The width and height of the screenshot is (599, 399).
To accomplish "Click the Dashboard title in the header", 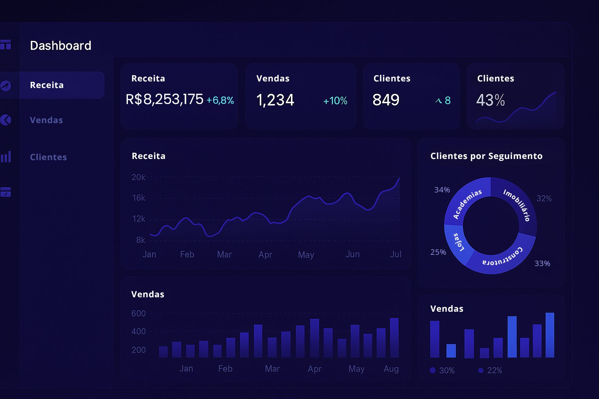I will pyautogui.click(x=60, y=46).
